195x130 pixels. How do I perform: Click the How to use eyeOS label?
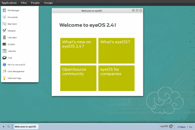[17, 65]
